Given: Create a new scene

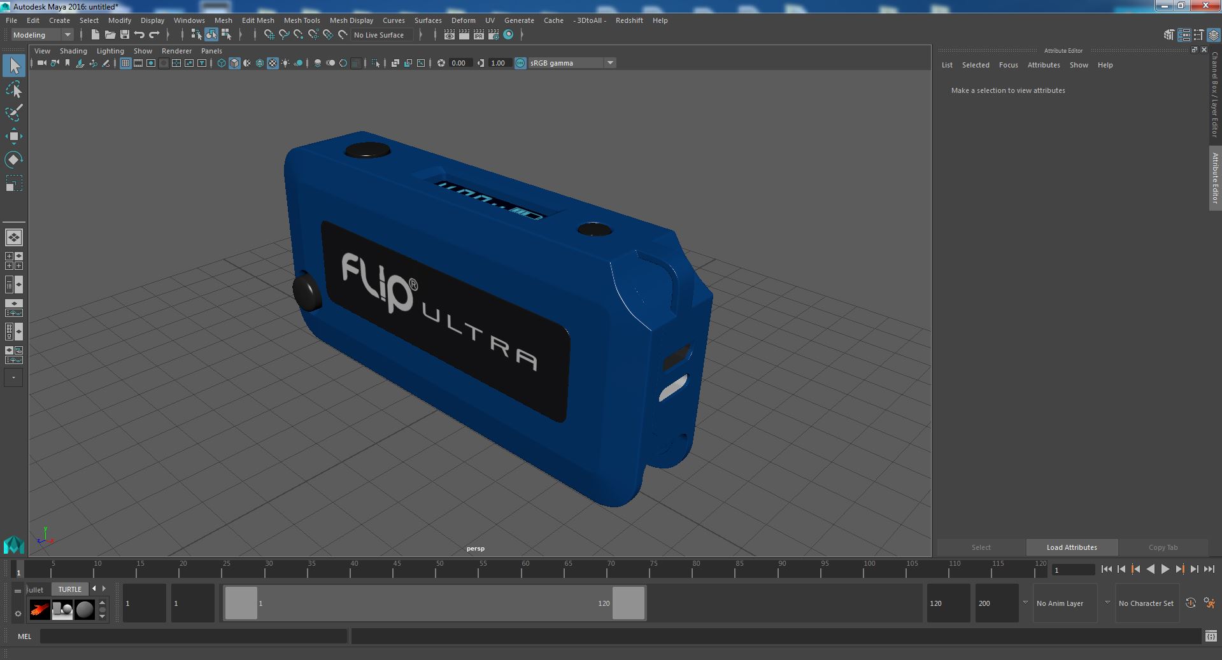Looking at the screenshot, I should point(95,35).
